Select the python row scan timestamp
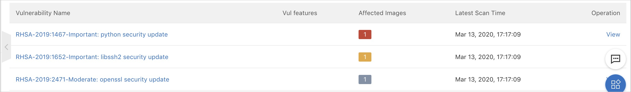The image size is (631, 92). click(488, 34)
